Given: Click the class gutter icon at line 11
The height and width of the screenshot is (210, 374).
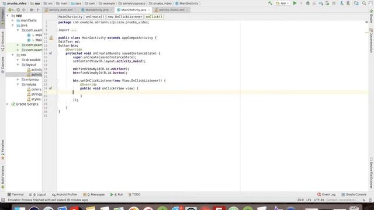Looking at the screenshot, I should pos(51,38).
